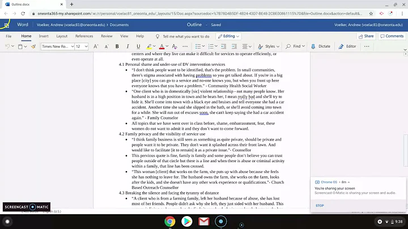This screenshot has height=229, width=408.
Task: Open Chrome from the shelf
Action: pyautogui.click(x=169, y=222)
